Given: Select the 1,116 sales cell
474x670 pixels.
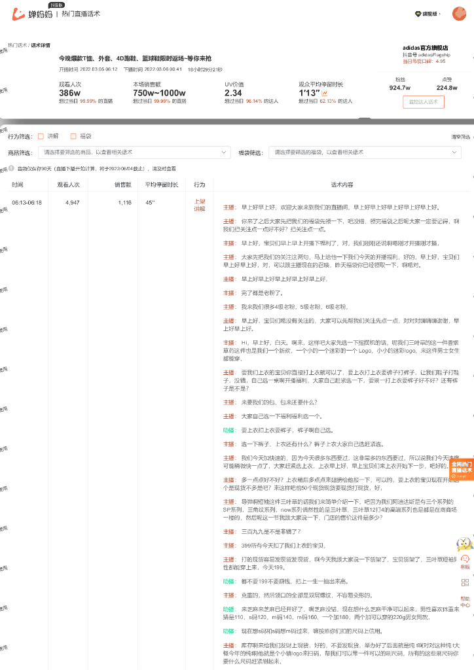Looking at the screenshot, I should 125,203.
